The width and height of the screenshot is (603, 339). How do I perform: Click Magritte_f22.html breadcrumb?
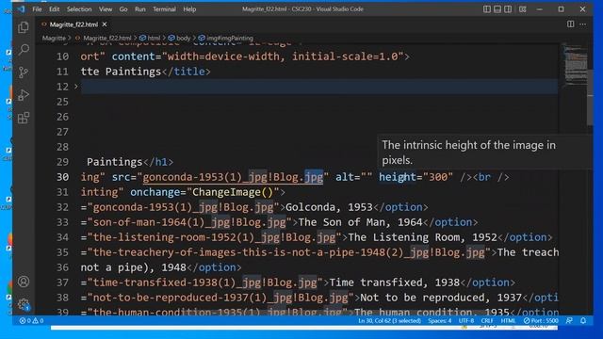click(x=106, y=38)
